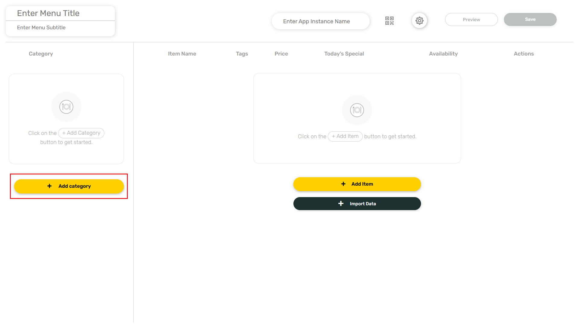579x326 pixels.
Task: Click the plate icon in category placeholder
Action: tap(66, 107)
